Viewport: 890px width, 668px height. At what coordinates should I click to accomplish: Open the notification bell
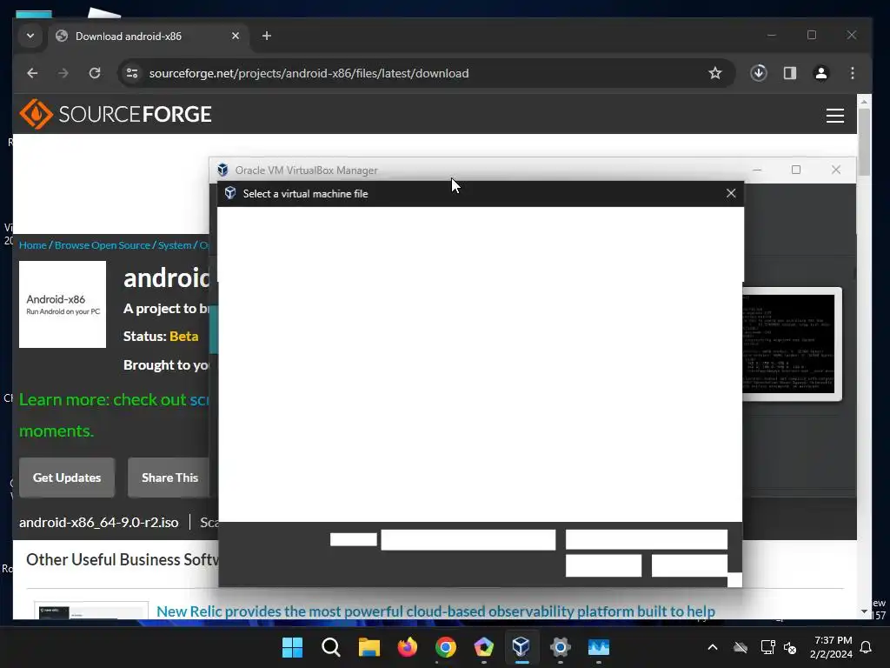pos(867,647)
